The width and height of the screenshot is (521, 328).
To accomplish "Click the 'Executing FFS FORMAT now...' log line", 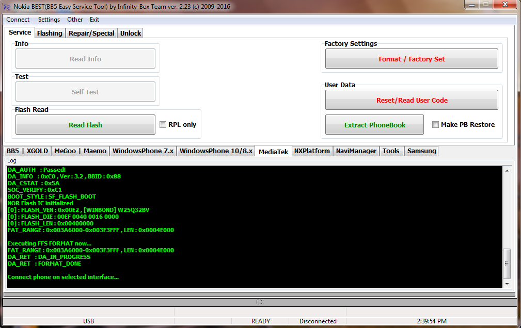I will coord(50,243).
